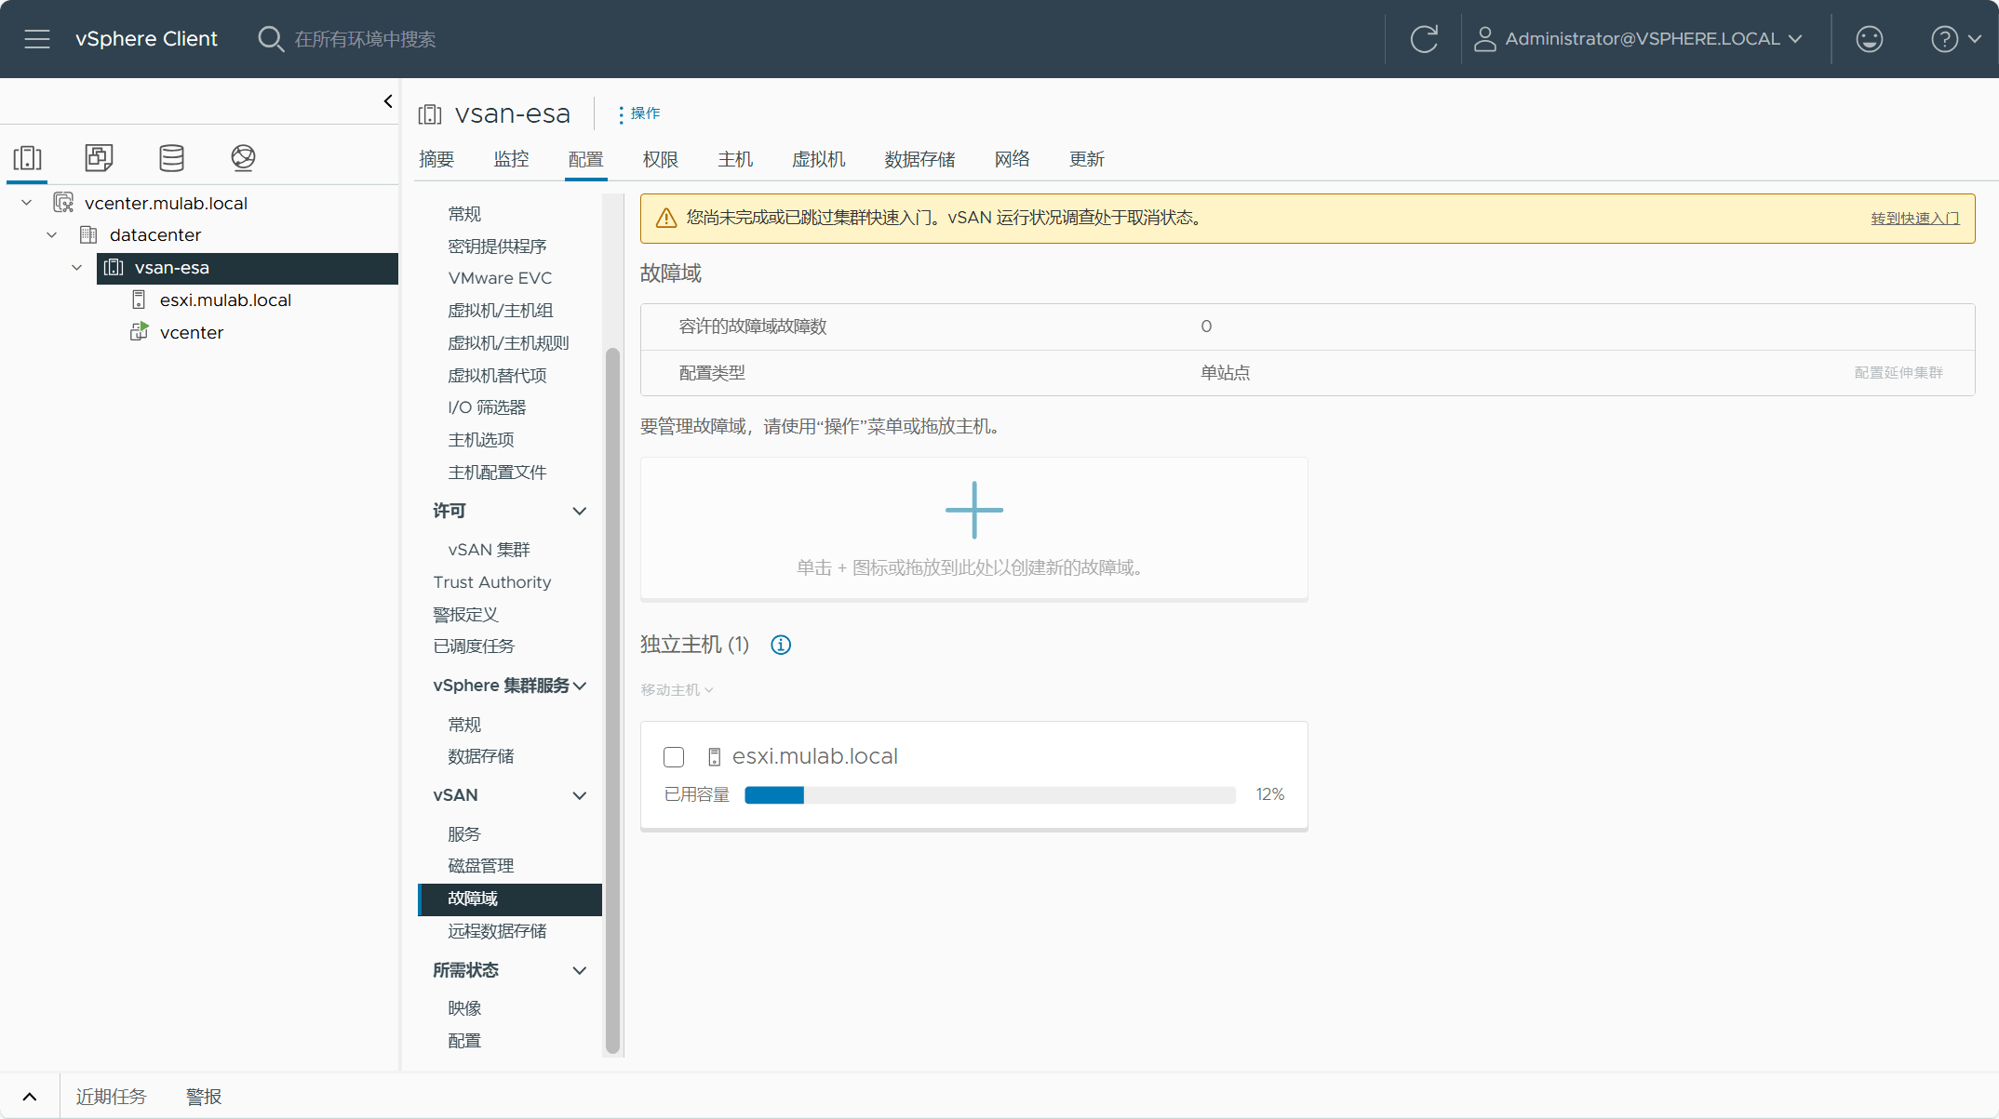The height and width of the screenshot is (1119, 1999).
Task: Open 主机配置文件 settings
Action: click(497, 473)
